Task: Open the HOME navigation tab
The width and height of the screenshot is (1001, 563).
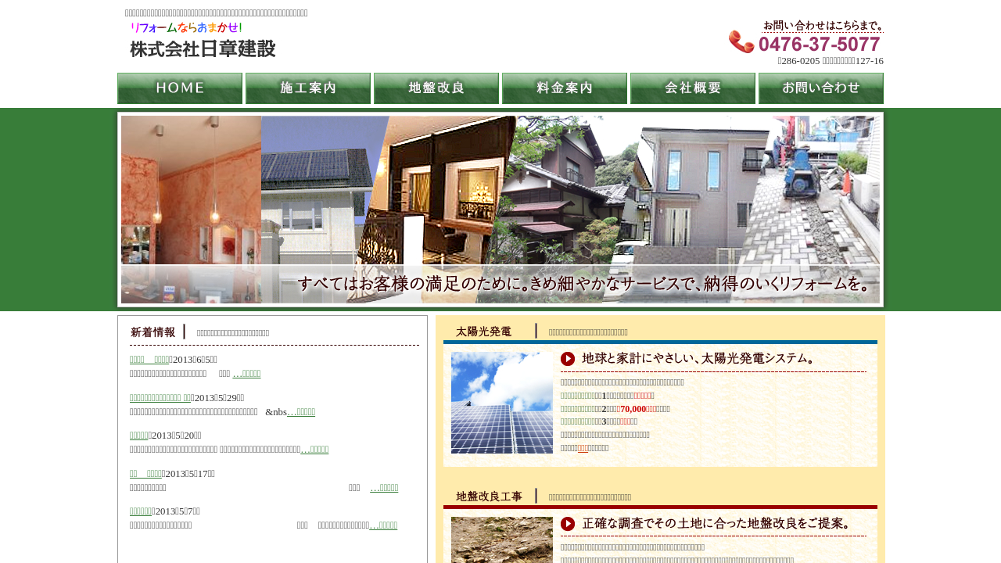Action: coord(180,88)
